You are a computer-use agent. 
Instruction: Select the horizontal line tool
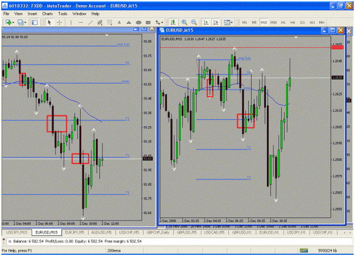(x=81, y=22)
